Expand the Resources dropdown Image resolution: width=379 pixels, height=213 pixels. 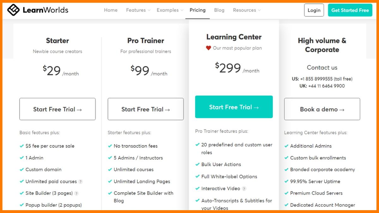[x=246, y=10]
